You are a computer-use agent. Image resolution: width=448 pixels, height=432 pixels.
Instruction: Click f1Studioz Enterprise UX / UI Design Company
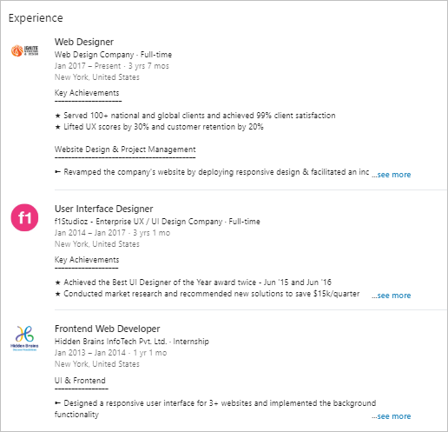click(139, 222)
